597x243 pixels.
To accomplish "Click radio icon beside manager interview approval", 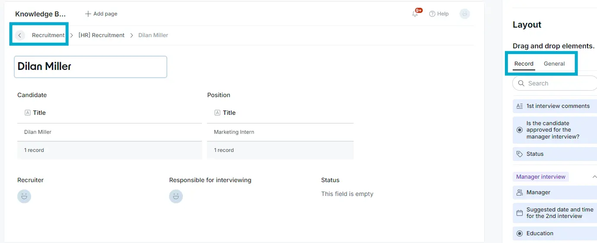I will click(520, 130).
